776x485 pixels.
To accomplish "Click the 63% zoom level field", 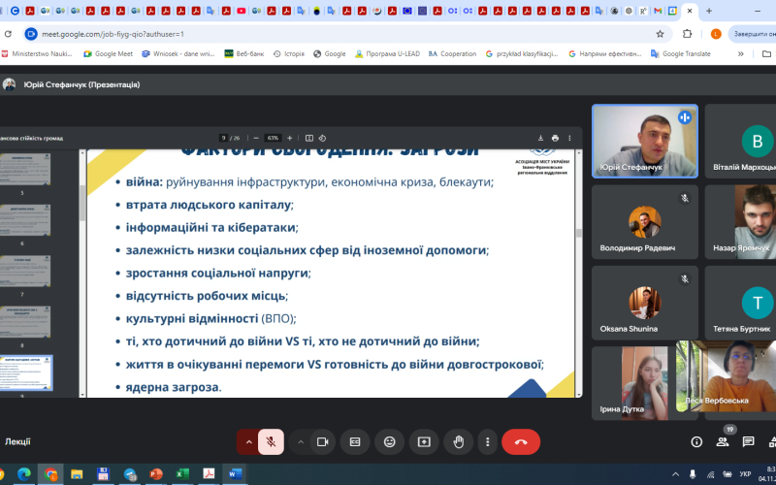I will pyautogui.click(x=273, y=138).
